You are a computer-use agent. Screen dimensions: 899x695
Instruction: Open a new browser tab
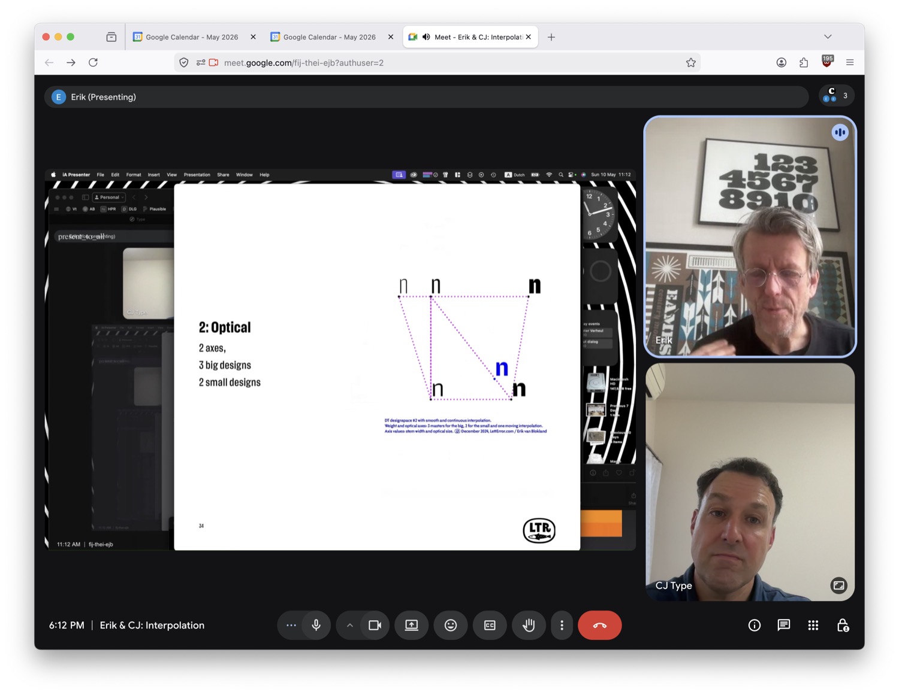pos(551,37)
